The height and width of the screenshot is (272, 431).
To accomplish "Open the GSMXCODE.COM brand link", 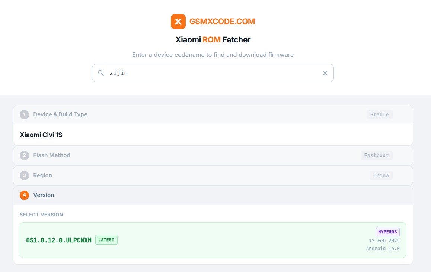I will [222, 22].
